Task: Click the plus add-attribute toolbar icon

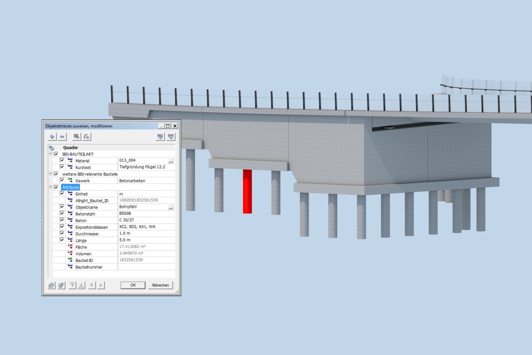Action: coord(52,137)
